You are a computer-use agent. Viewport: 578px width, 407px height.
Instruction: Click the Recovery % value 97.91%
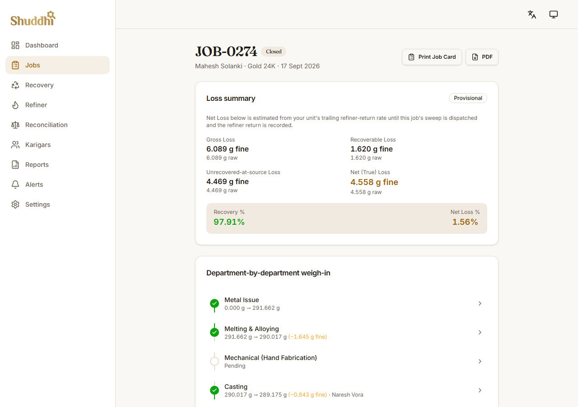click(229, 222)
